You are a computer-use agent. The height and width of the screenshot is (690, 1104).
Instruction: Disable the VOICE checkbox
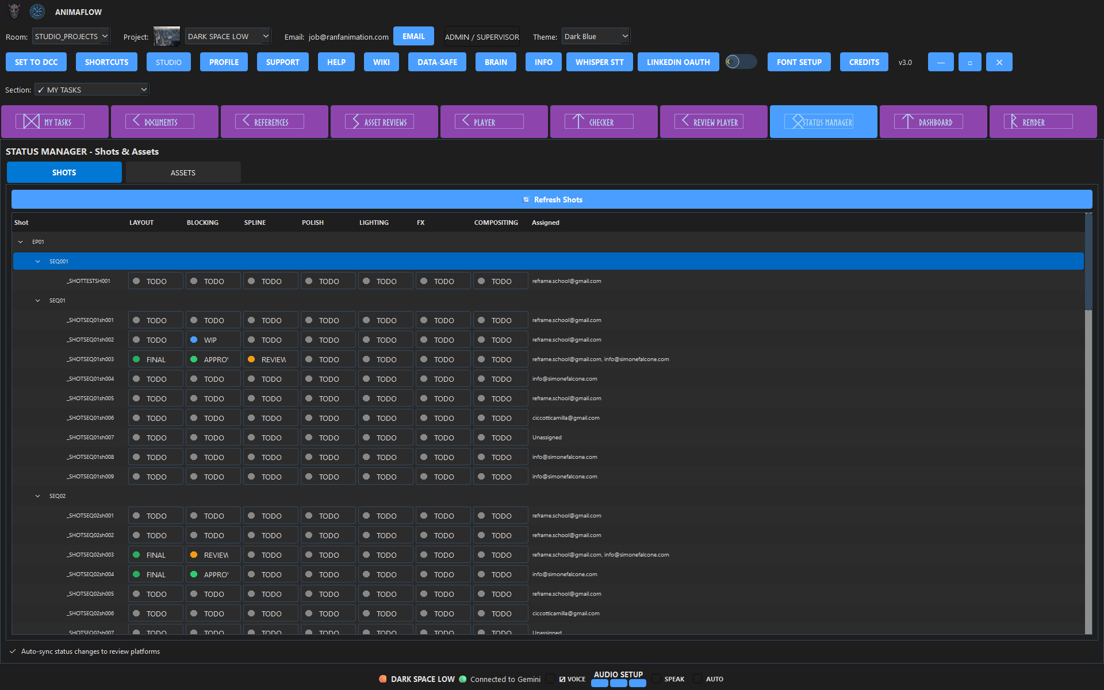(550, 679)
